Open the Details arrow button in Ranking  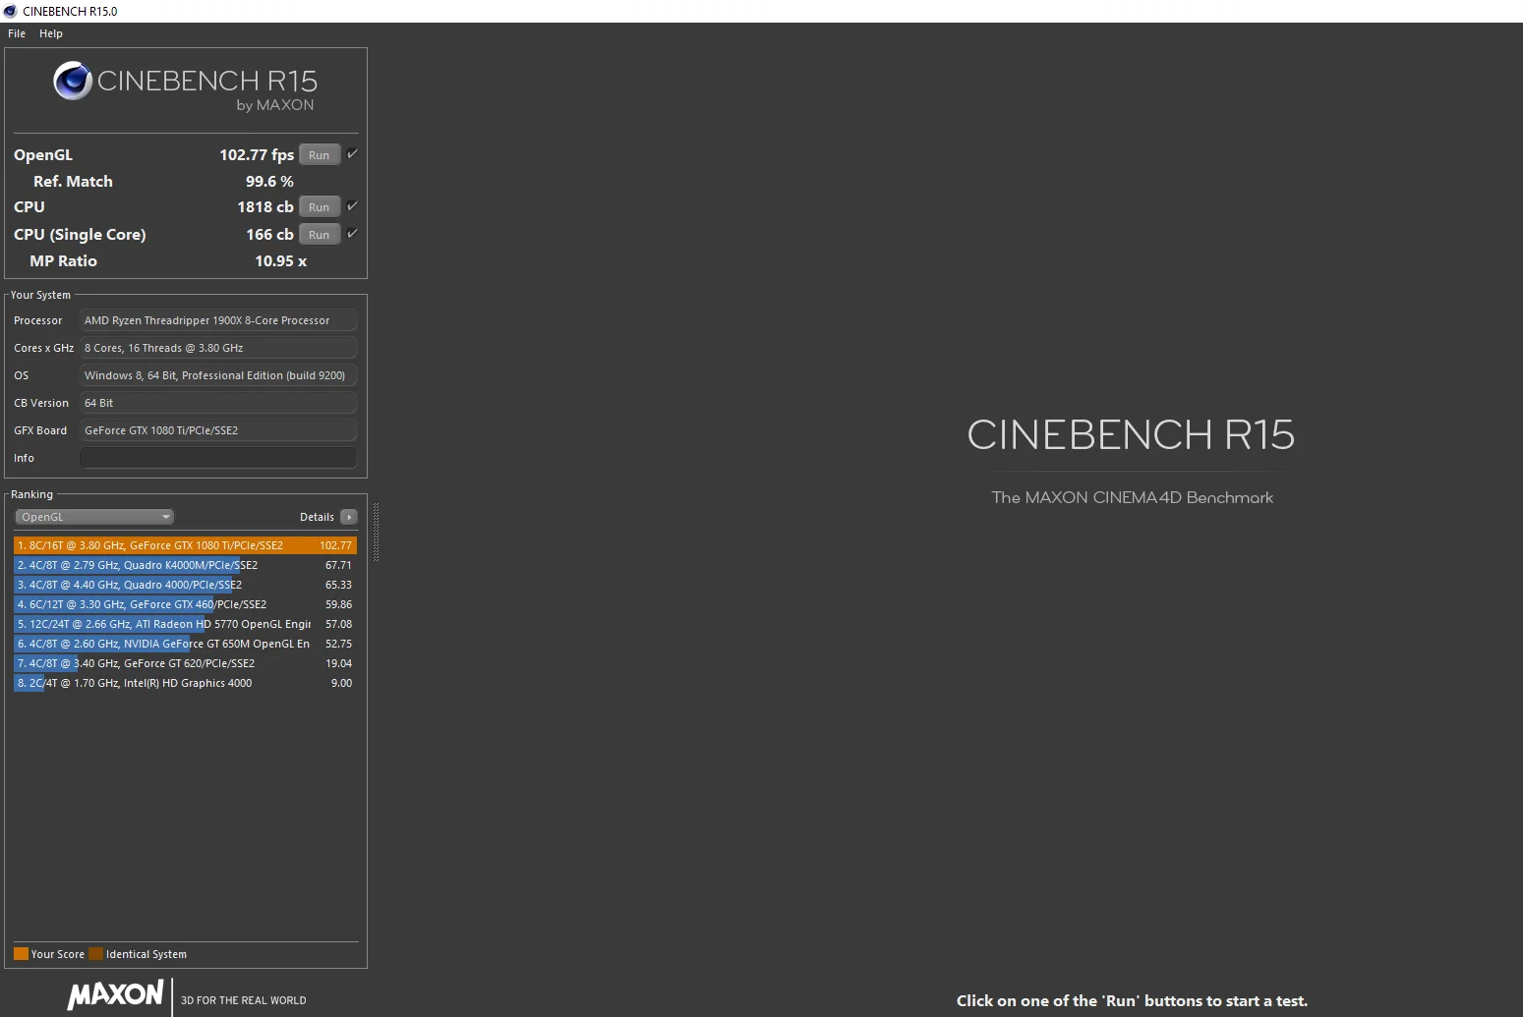point(348,517)
